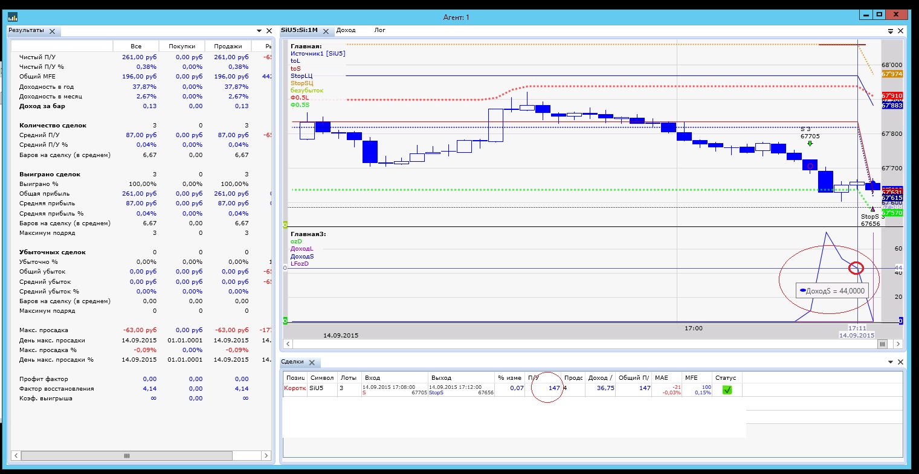Click the app chart icon in title bar
This screenshot has width=919, height=474.
coord(13,16)
